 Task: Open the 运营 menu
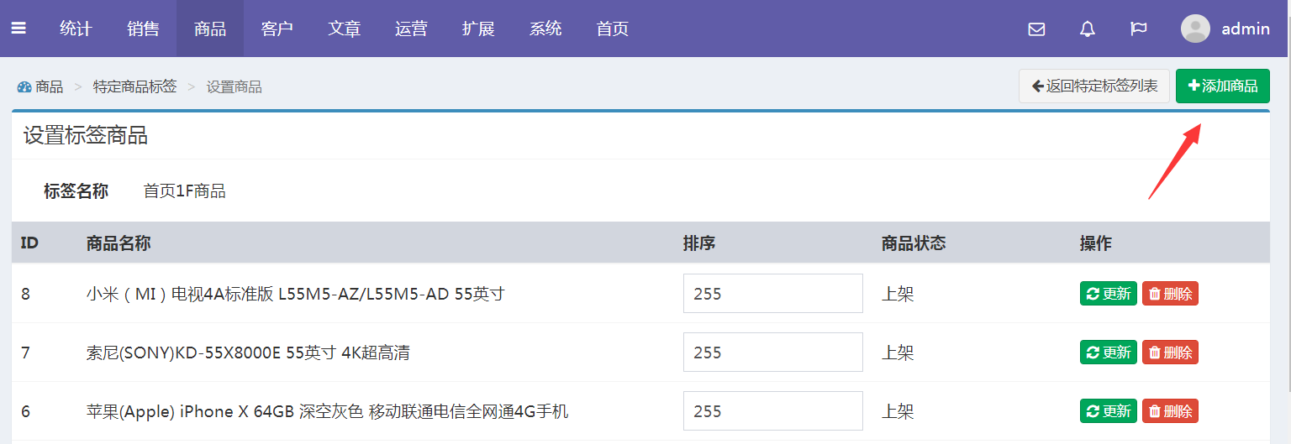click(x=411, y=29)
